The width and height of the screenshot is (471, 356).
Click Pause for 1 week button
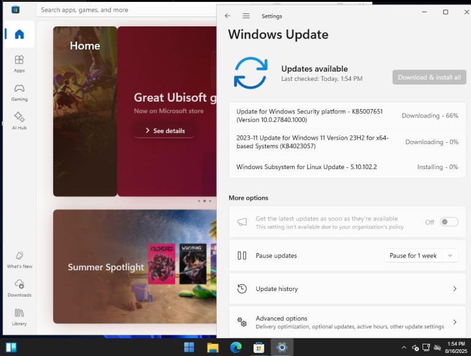point(413,256)
